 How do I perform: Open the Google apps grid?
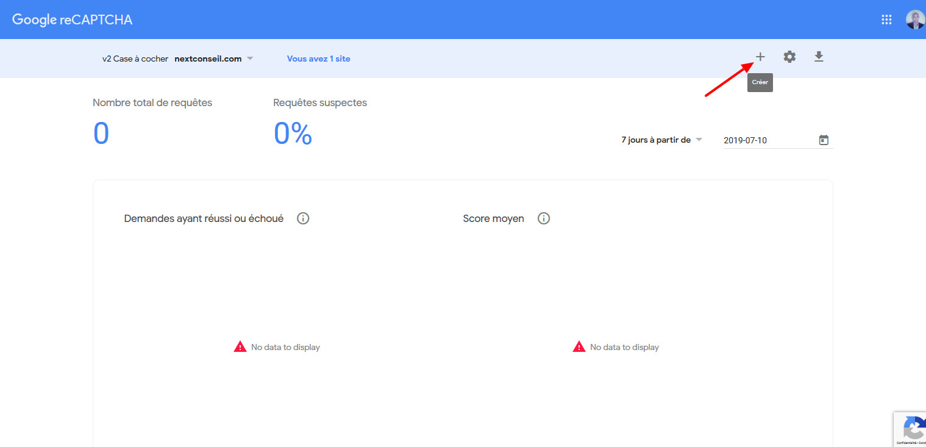(x=886, y=20)
